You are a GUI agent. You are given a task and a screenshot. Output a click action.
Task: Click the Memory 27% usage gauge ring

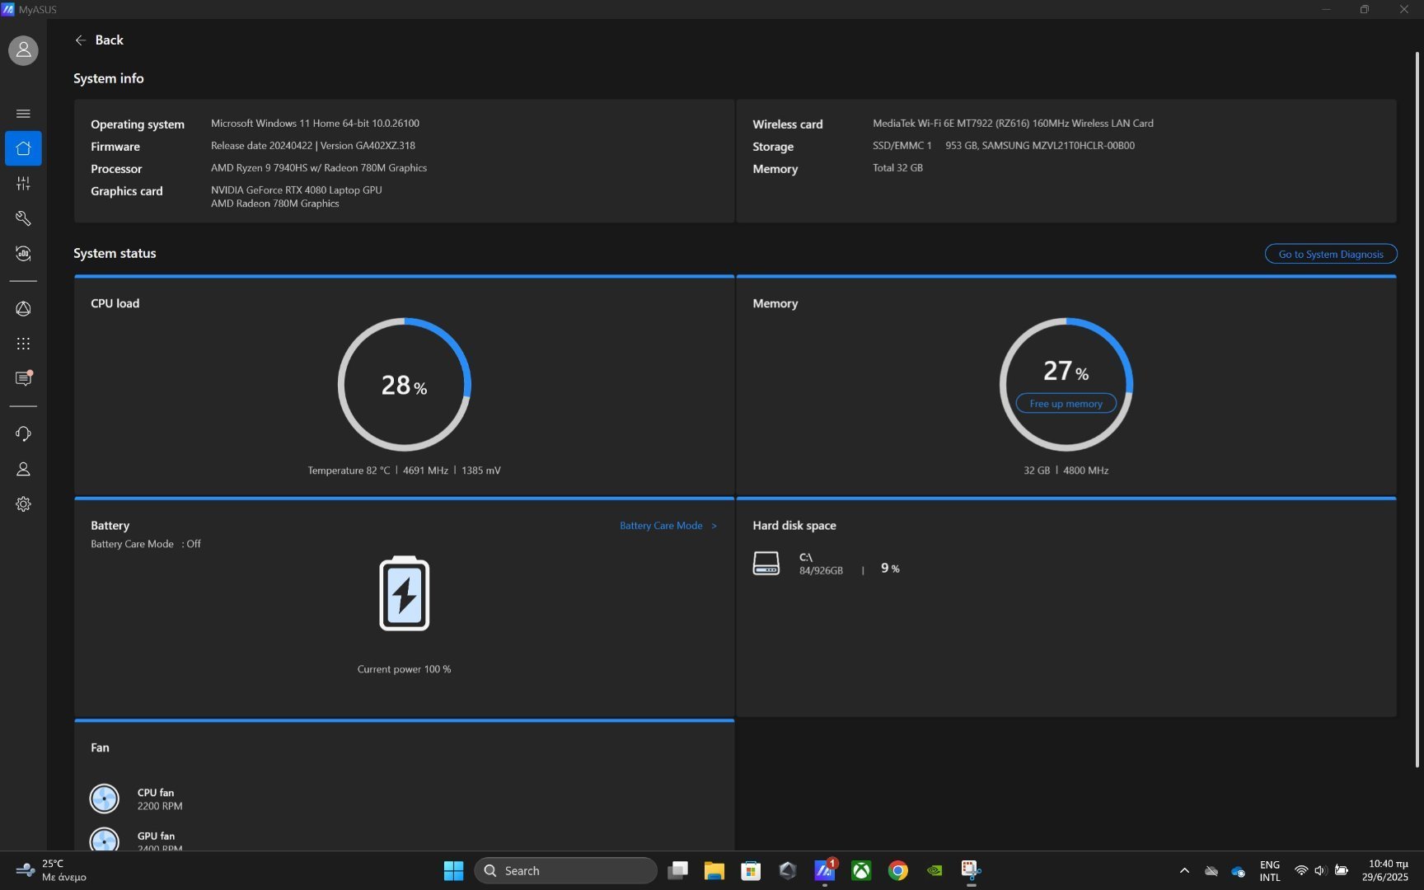[x=1066, y=384]
